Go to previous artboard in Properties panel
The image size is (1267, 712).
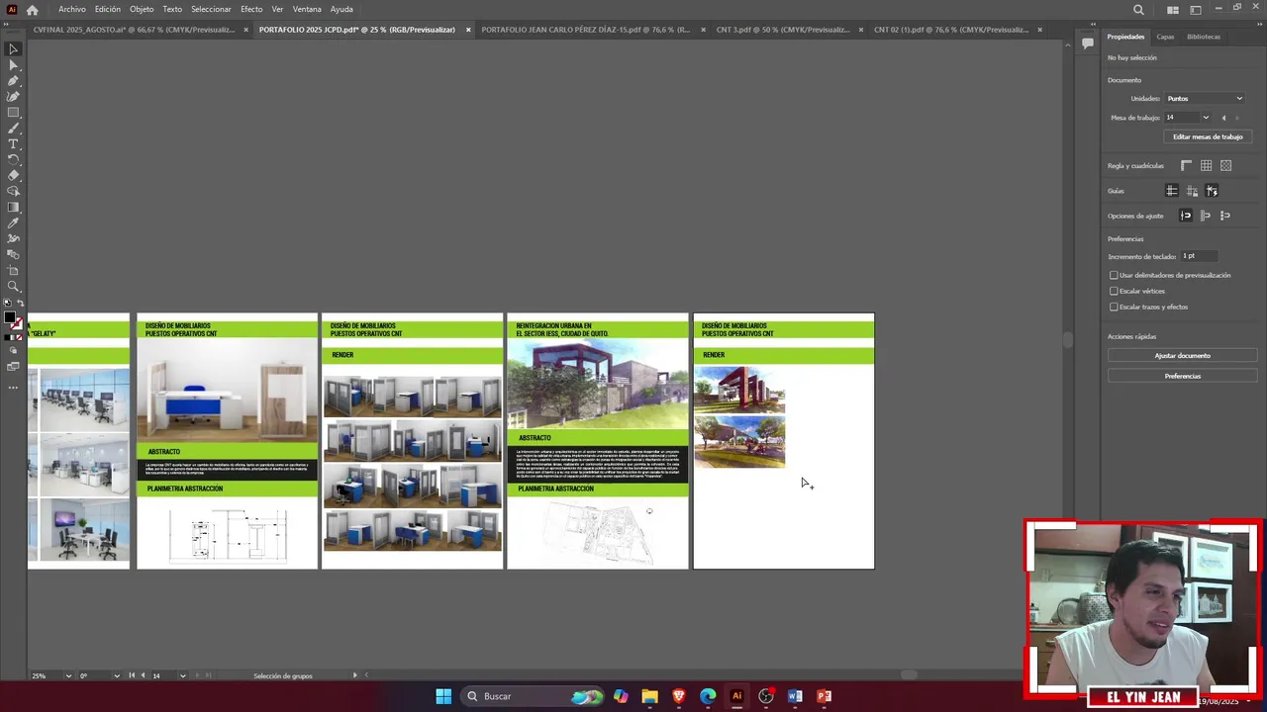pyautogui.click(x=1223, y=118)
